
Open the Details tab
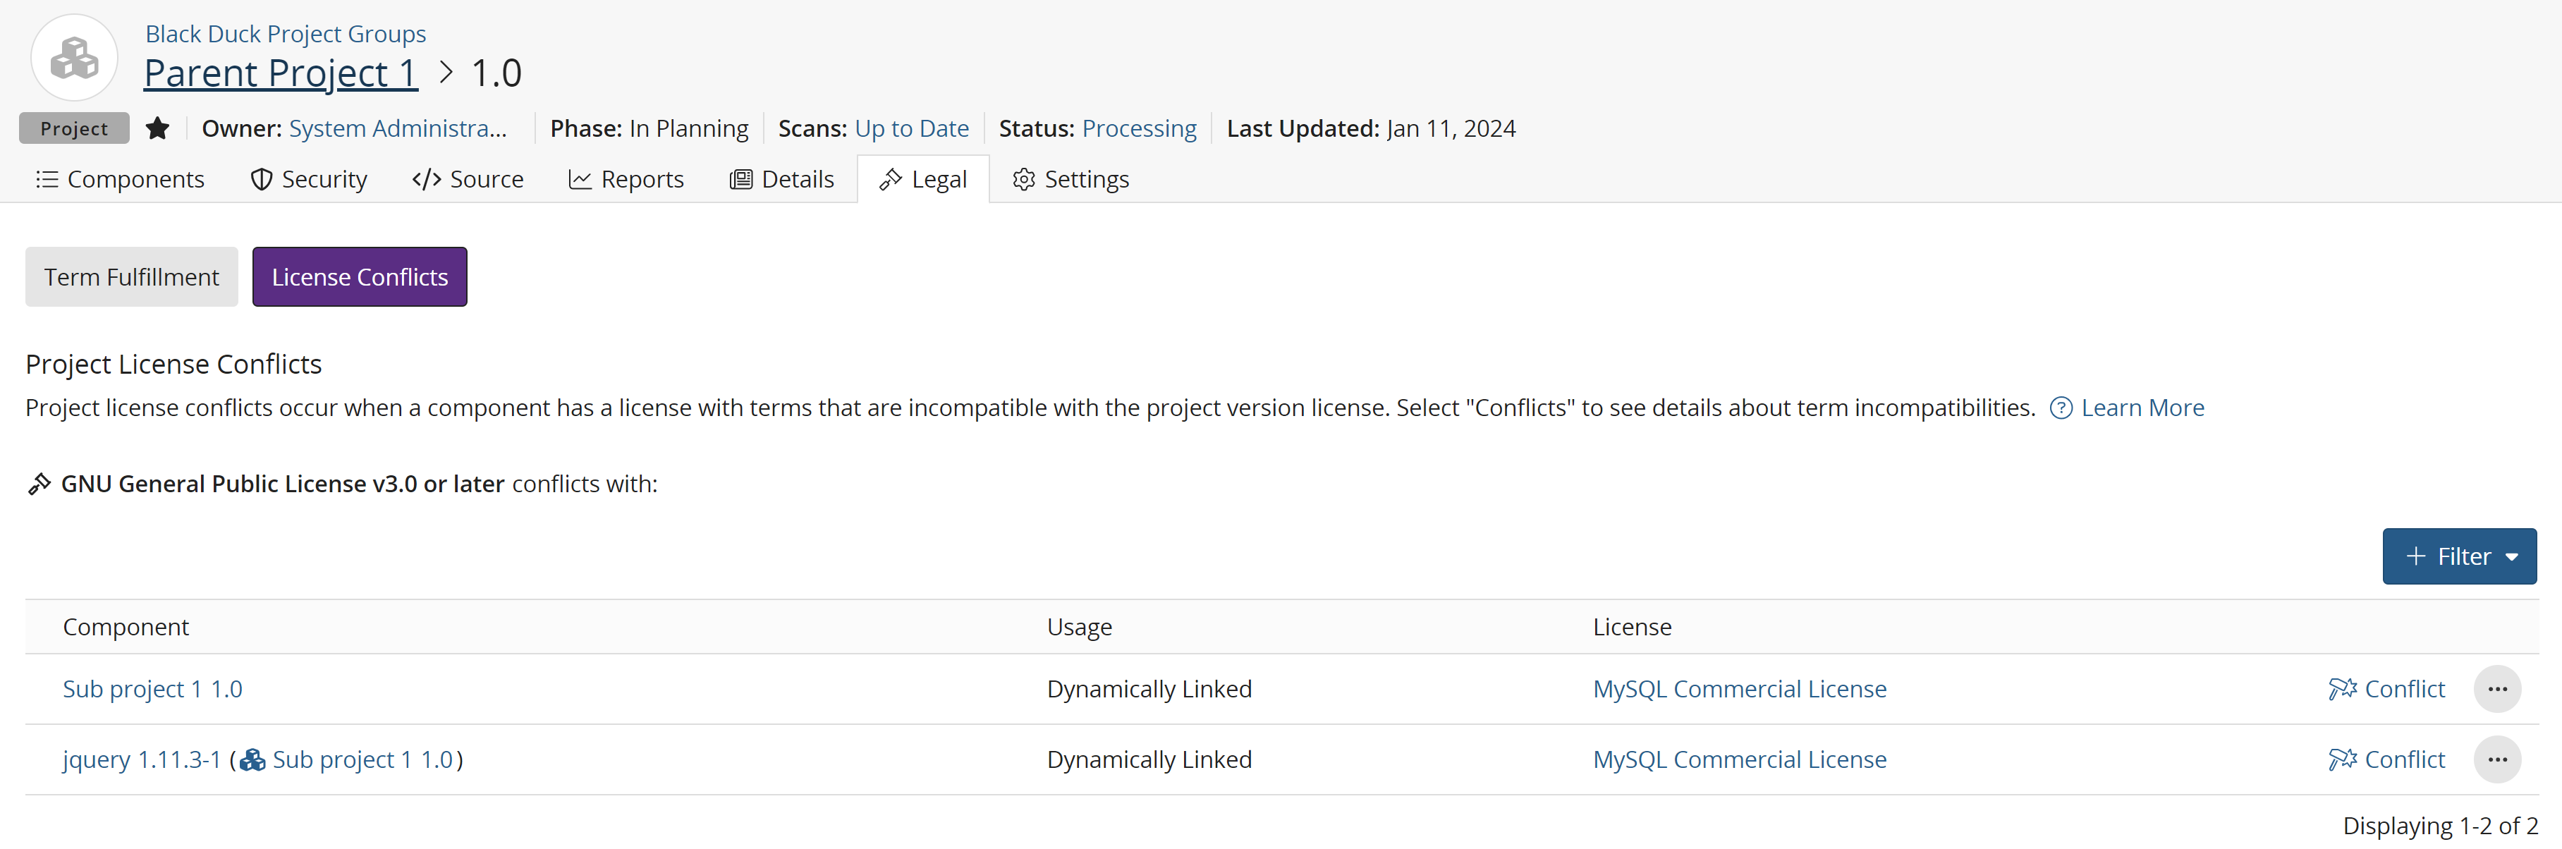point(797,179)
